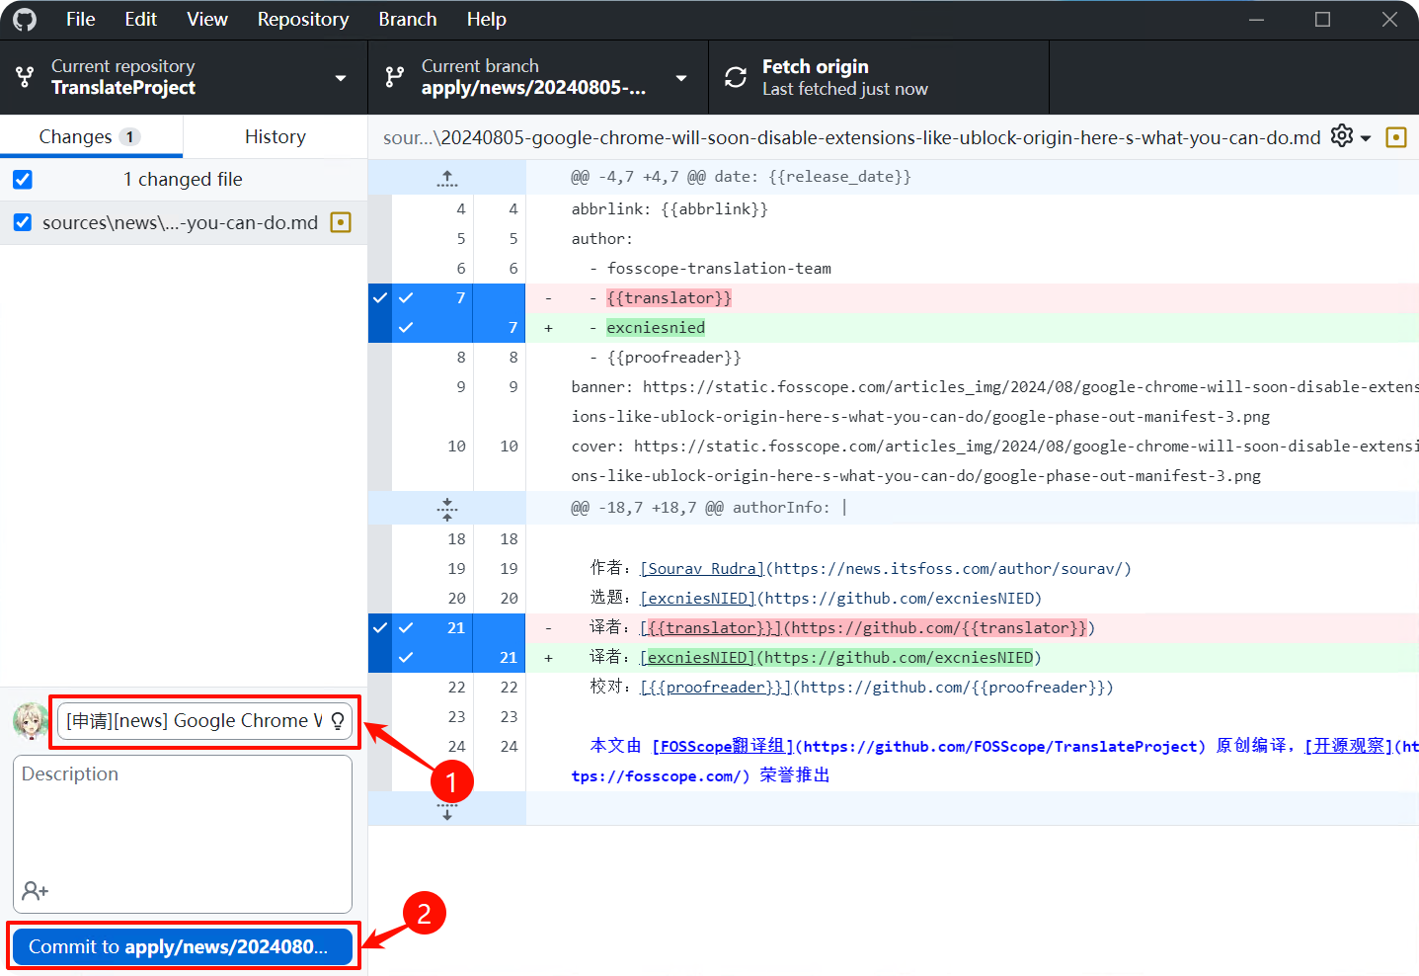Expand the diff options dropdown arrow
1419x976 pixels.
(1366, 138)
